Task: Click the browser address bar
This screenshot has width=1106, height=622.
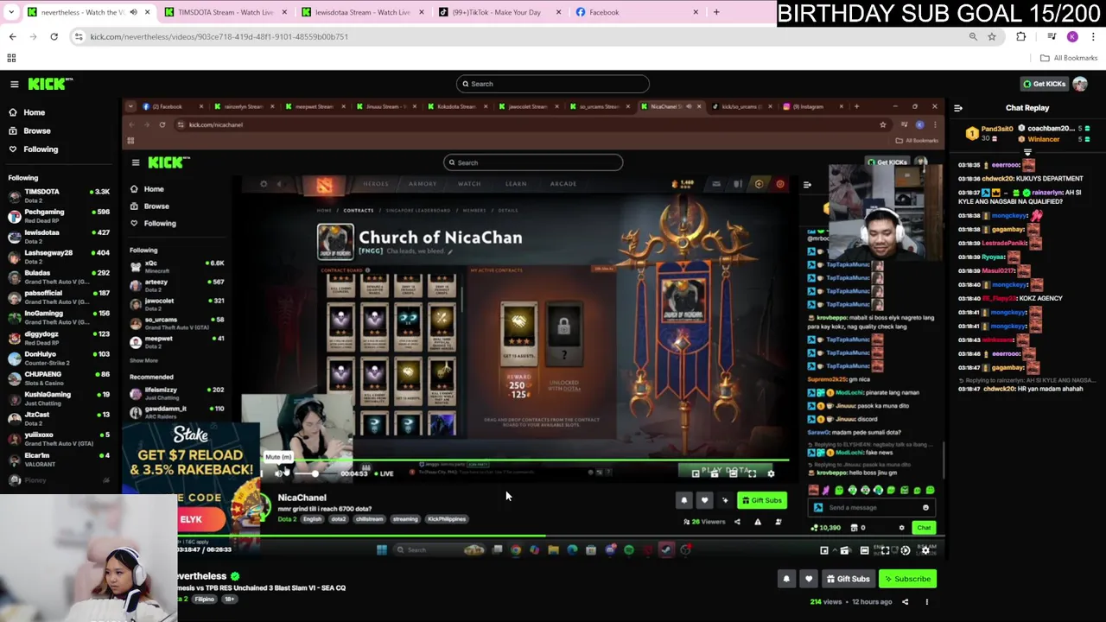Action: 518,36
